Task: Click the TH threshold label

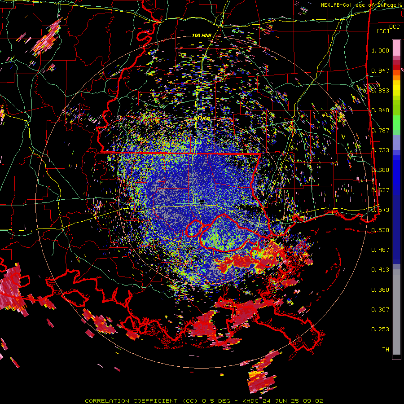Action: [x=386, y=349]
